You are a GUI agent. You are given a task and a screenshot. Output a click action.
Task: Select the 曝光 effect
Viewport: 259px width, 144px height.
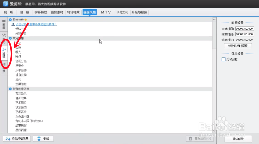click(18, 52)
